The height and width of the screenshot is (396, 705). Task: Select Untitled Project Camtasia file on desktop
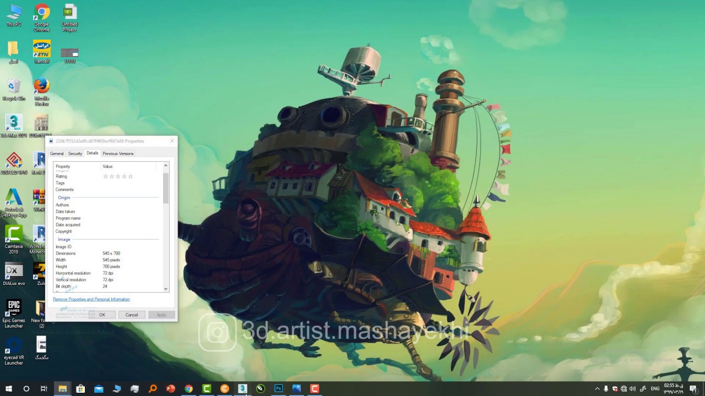point(69,18)
